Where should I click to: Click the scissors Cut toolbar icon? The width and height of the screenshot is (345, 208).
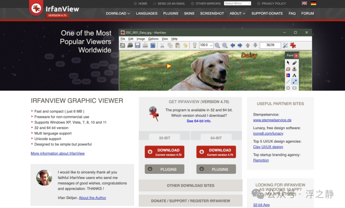(162, 46)
